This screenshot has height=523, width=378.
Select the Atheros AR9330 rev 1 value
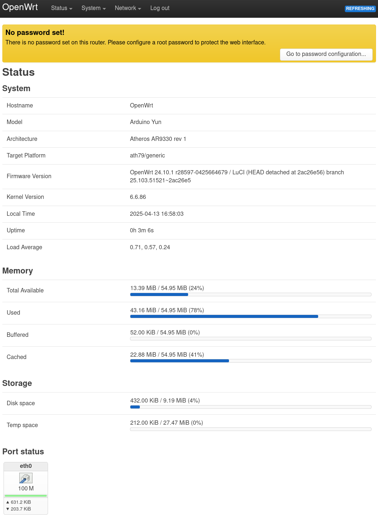coord(158,139)
